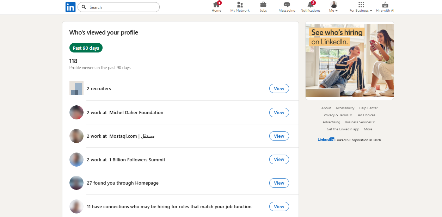
Task: Expand the For Business dropdown
Action: click(x=360, y=7)
